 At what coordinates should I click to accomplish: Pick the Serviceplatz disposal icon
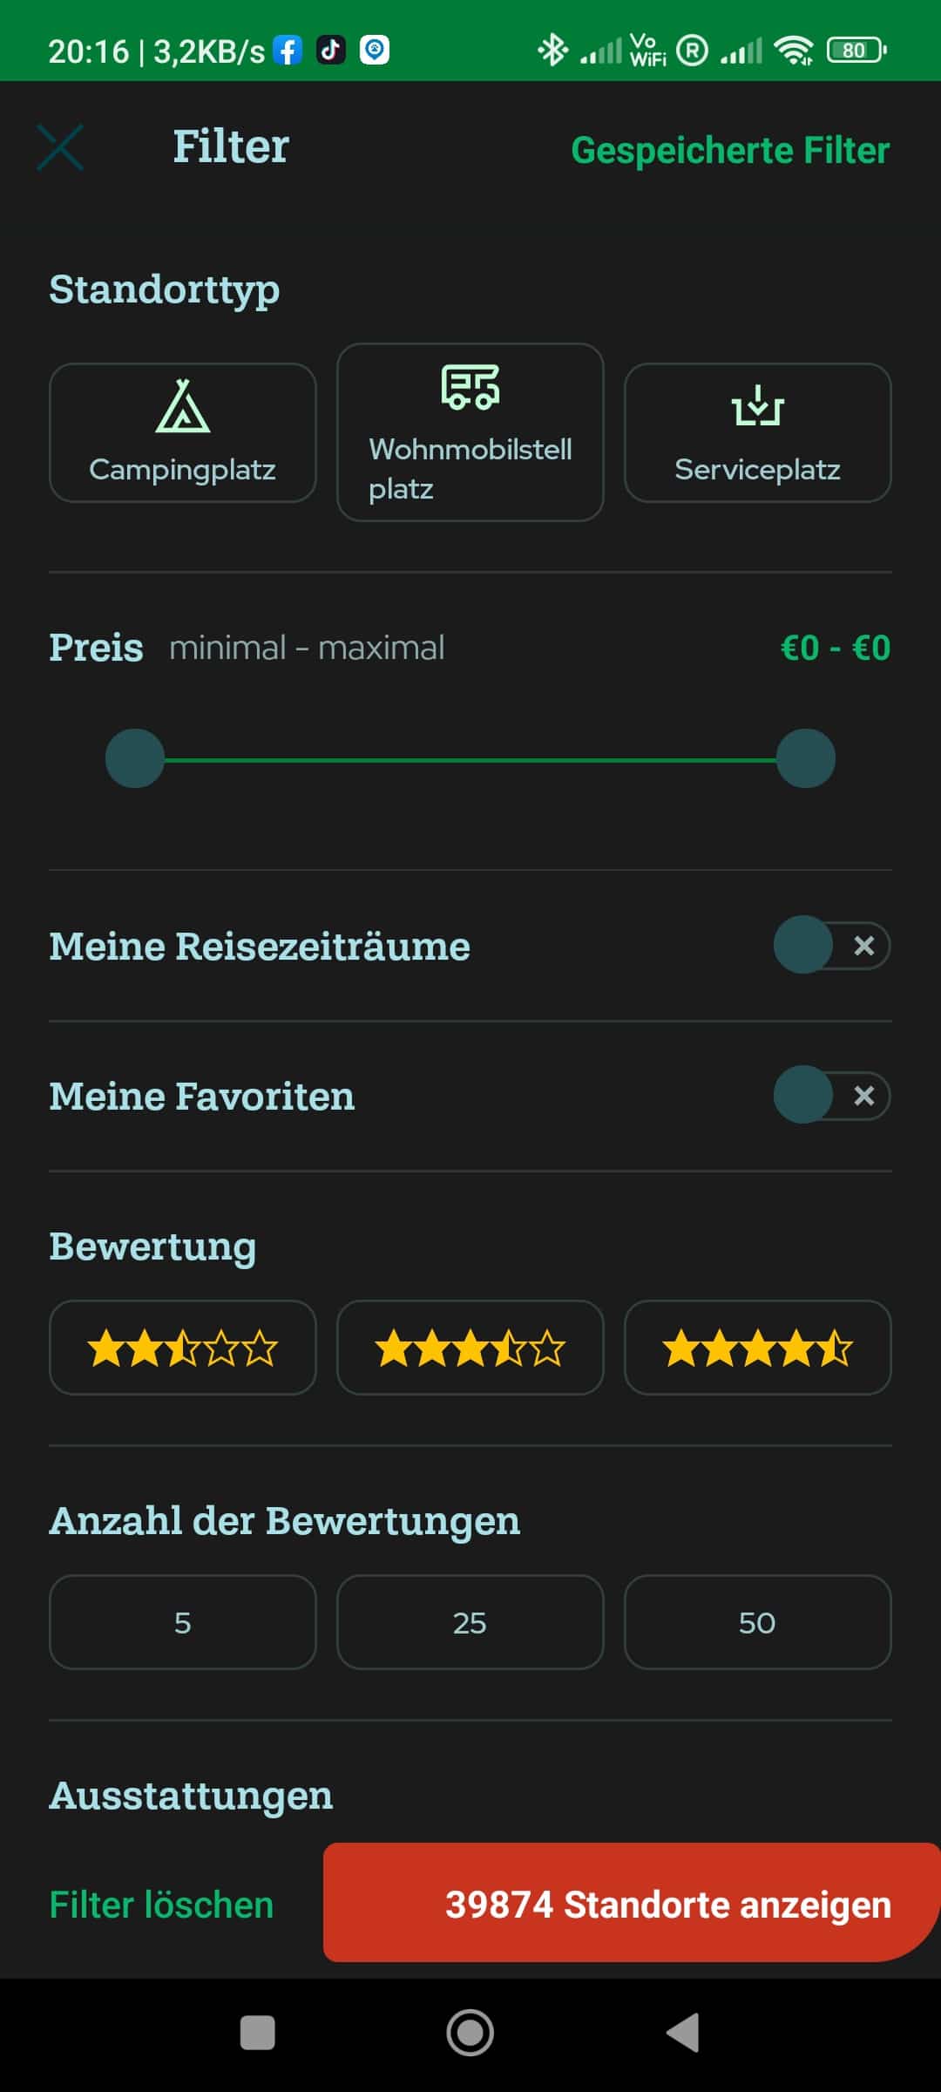coord(758,405)
